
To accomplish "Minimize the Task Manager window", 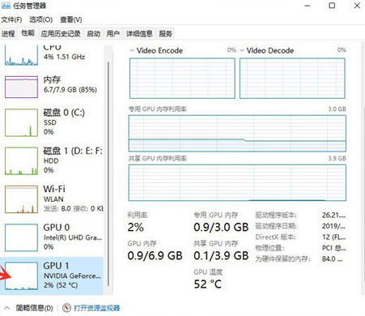I will pyautogui.click(x=308, y=6).
